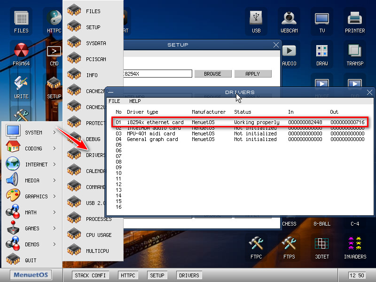Open the USB desktop icon

[256, 20]
